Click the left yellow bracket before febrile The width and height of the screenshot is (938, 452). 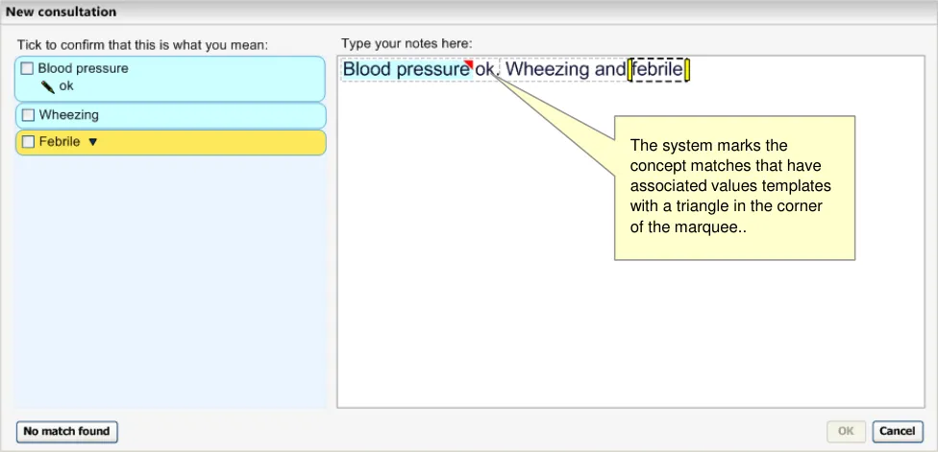629,70
